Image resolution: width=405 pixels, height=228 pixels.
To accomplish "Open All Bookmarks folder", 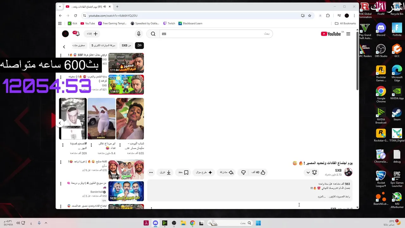I will point(345,23).
